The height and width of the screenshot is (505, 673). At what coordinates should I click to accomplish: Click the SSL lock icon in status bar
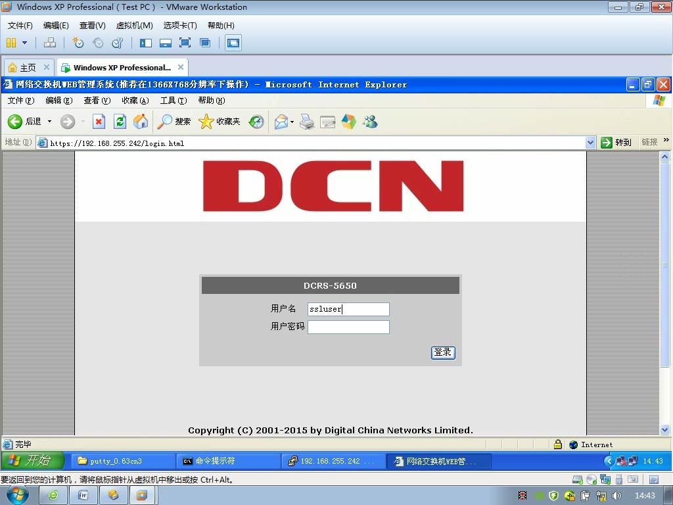(557, 445)
